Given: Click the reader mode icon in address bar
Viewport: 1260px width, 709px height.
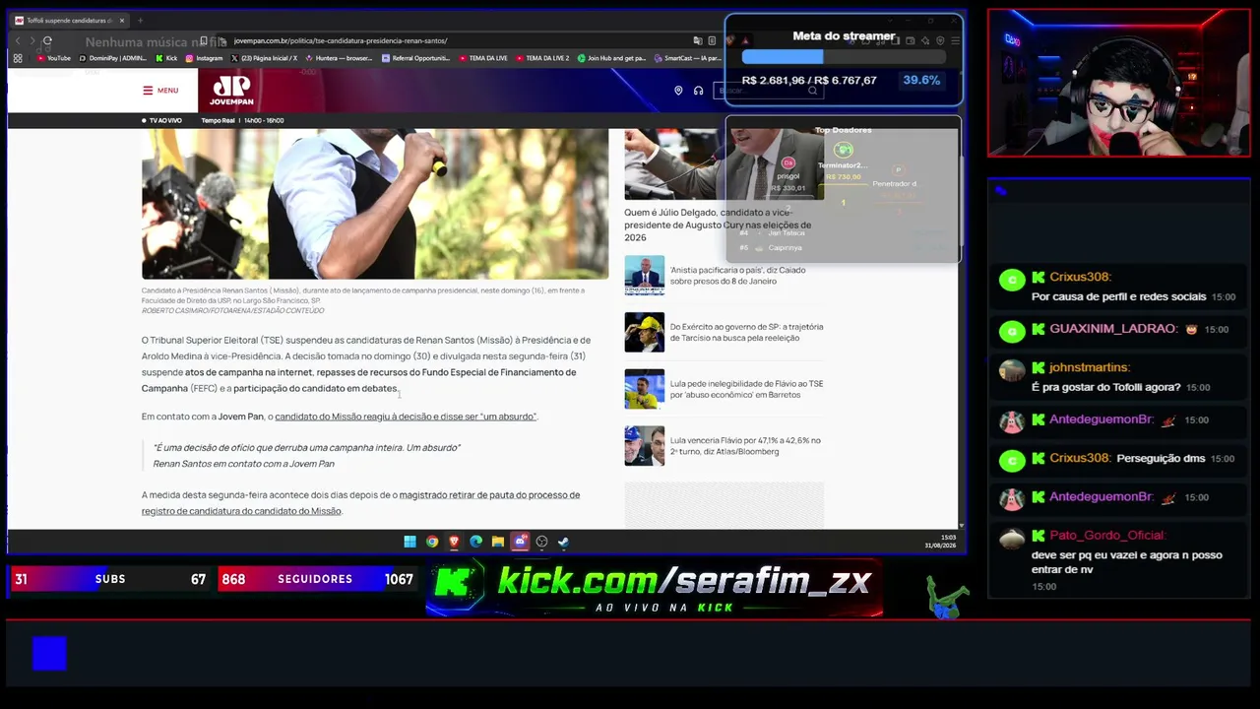Looking at the screenshot, I should 712,41.
